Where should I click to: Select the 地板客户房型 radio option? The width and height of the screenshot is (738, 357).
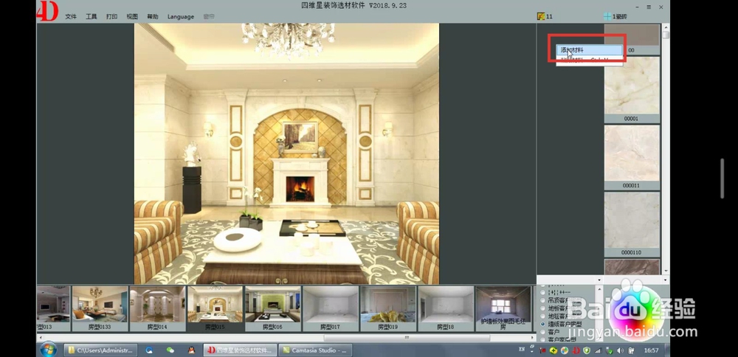click(542, 308)
